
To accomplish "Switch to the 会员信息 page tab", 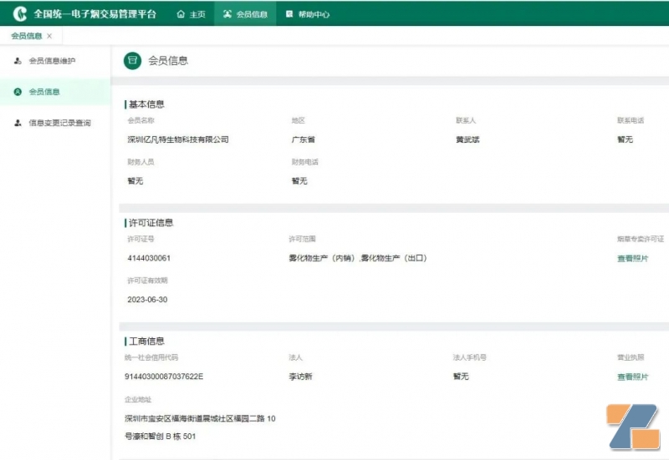I will coord(27,36).
